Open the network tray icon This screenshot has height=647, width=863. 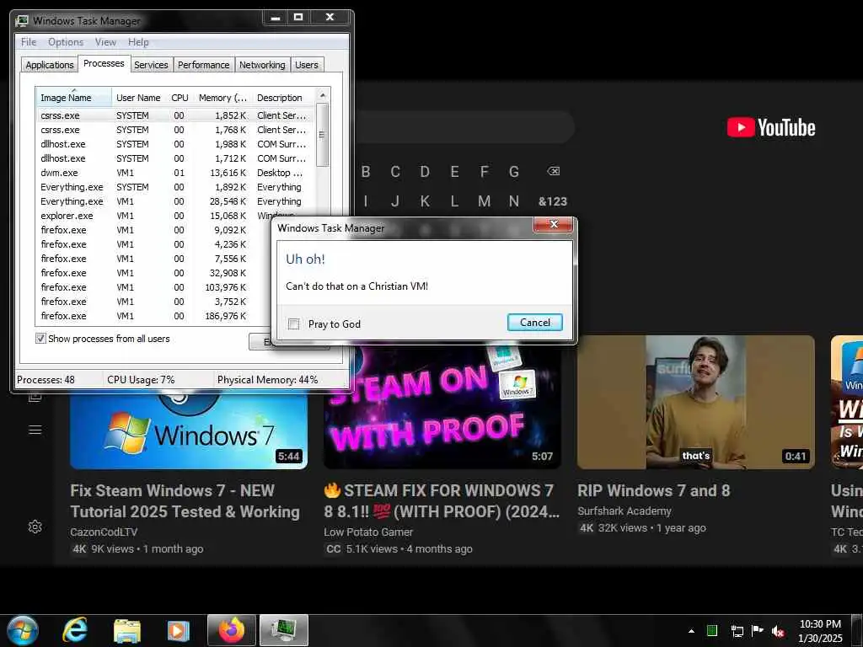tap(737, 631)
